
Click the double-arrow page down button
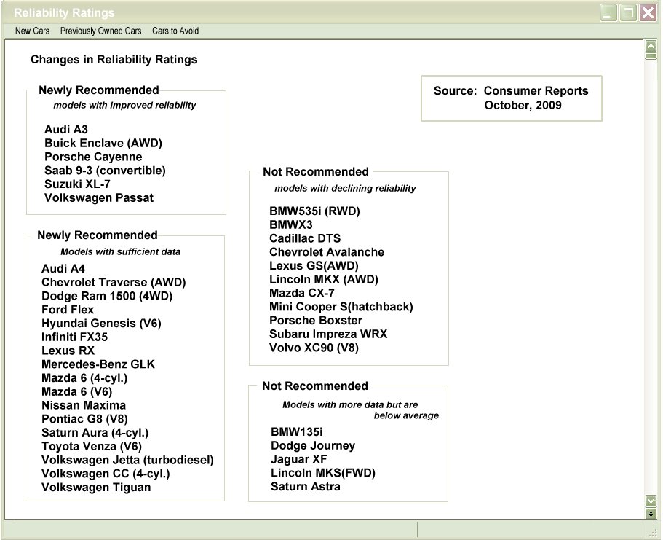click(x=651, y=514)
